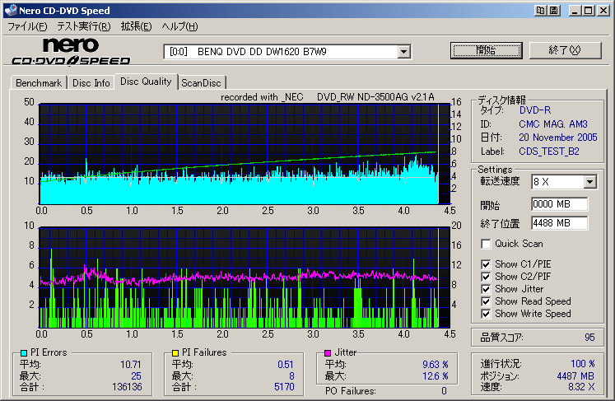The width and height of the screenshot is (615, 401).
Task: Click the start position 0000 MB field
Action: coord(560,204)
